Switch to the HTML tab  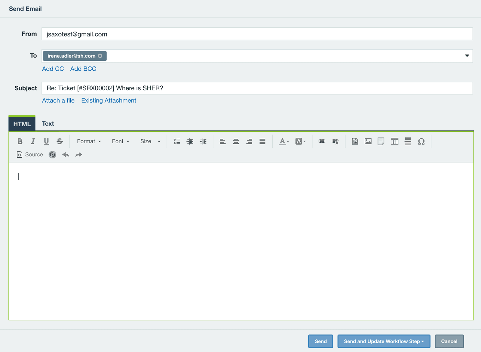22,124
